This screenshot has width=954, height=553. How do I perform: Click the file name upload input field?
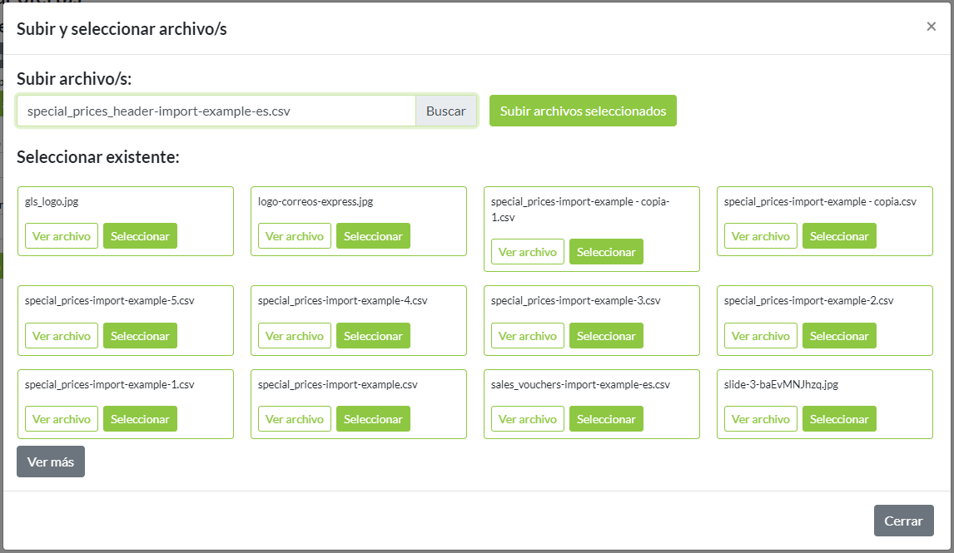pos(216,111)
